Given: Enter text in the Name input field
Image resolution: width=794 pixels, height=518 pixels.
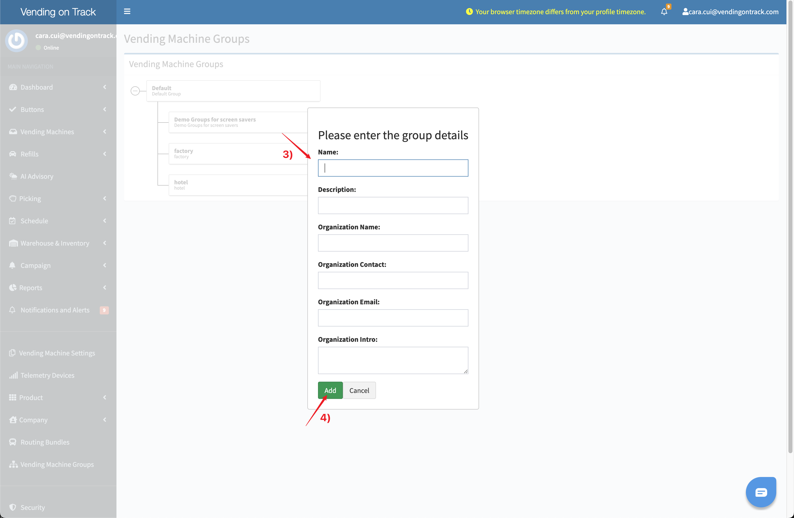Looking at the screenshot, I should tap(393, 168).
